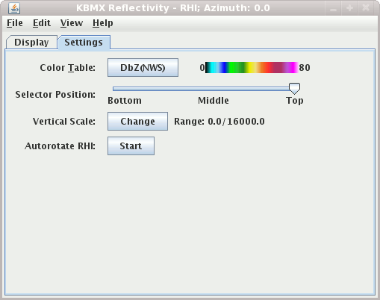Set selector position to Middle label
The image size is (380, 300).
214,101
